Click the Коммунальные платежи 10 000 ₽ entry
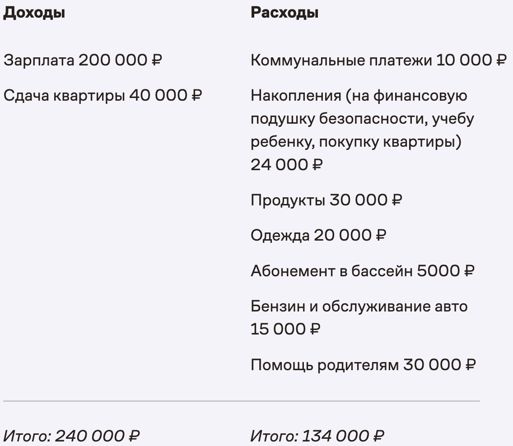Screen dimensions: 513x446 (379, 60)
